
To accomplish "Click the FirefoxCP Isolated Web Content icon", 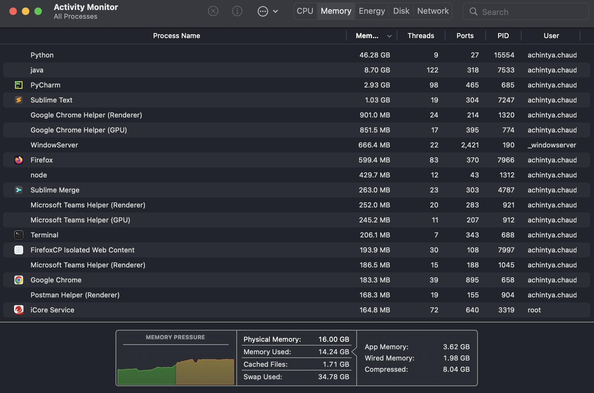I will tap(19, 250).
